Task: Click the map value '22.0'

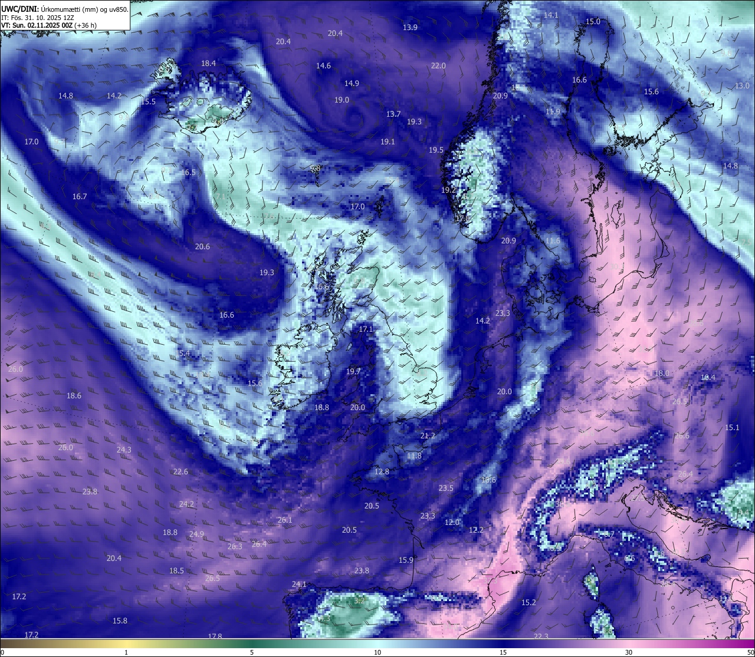Action: (x=438, y=66)
